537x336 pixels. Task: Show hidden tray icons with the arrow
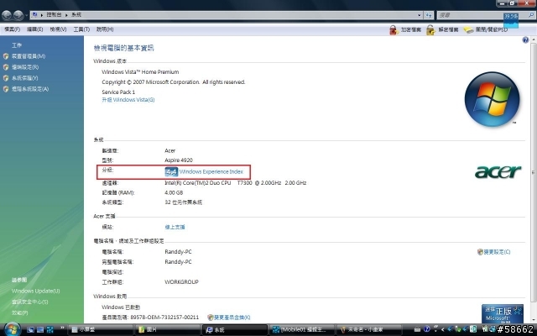pyautogui.click(x=443, y=329)
